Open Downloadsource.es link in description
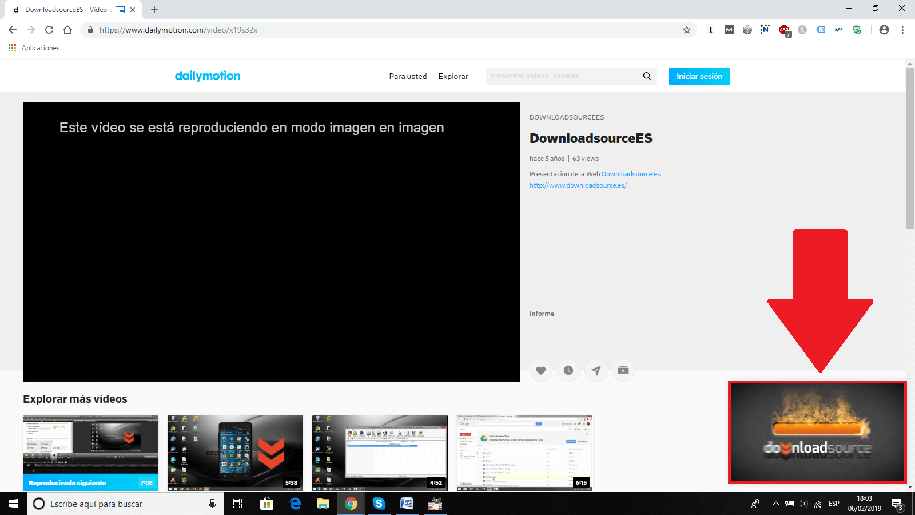Screen dimensions: 915x515 pyautogui.click(x=631, y=174)
